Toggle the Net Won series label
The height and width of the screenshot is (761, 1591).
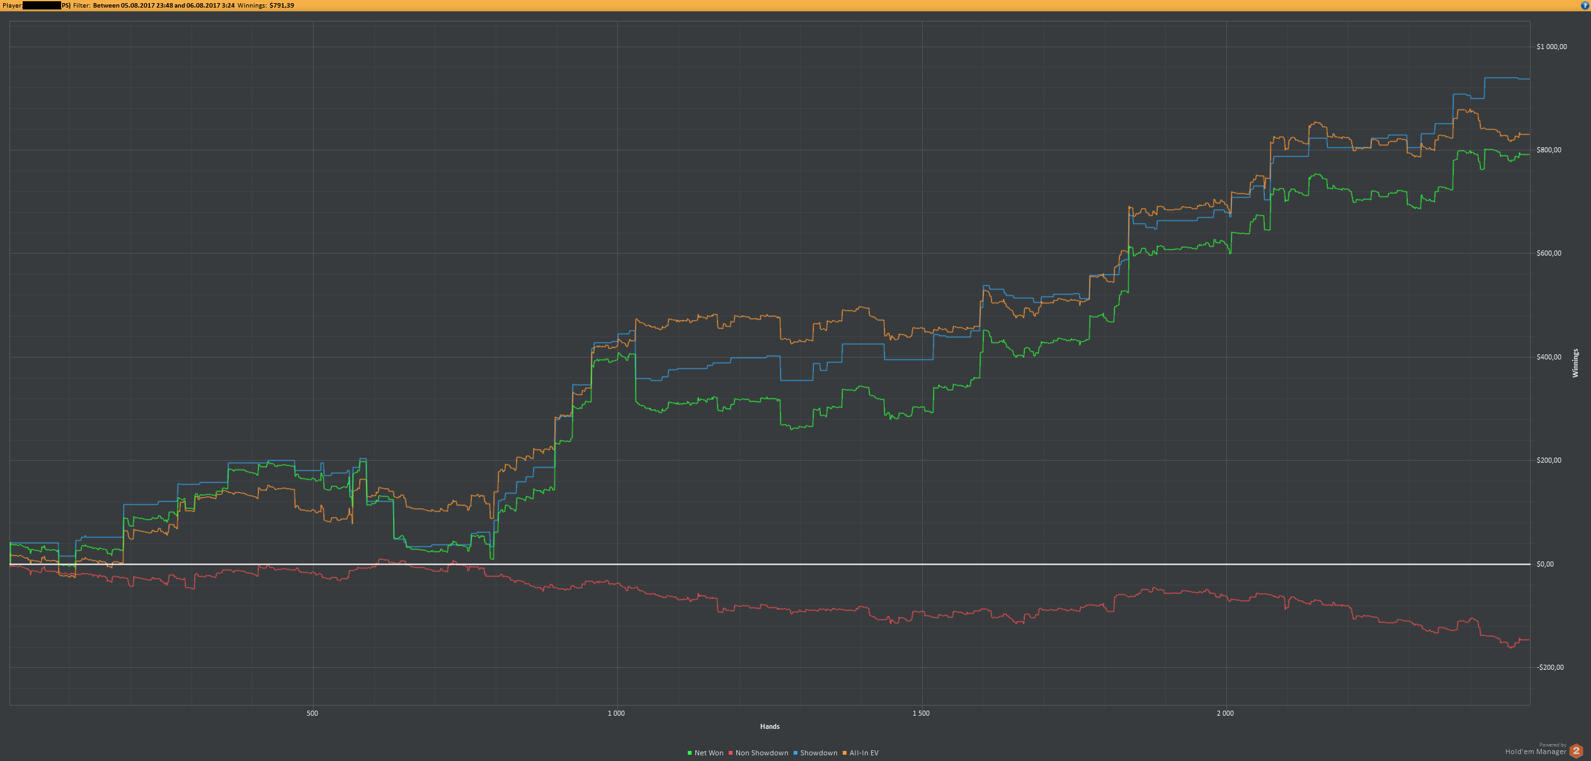pyautogui.click(x=709, y=753)
